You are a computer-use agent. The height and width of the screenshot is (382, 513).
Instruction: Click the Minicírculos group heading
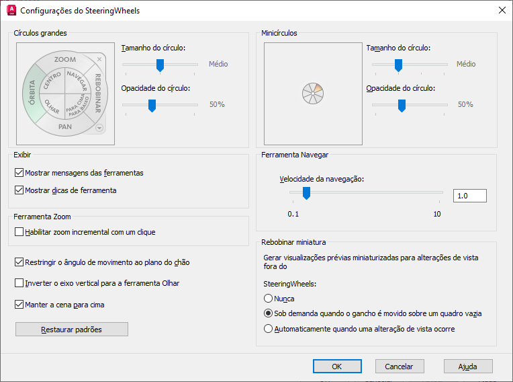coord(279,33)
